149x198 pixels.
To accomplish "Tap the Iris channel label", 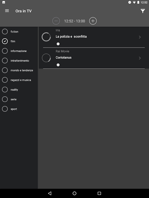I will point(58,30).
